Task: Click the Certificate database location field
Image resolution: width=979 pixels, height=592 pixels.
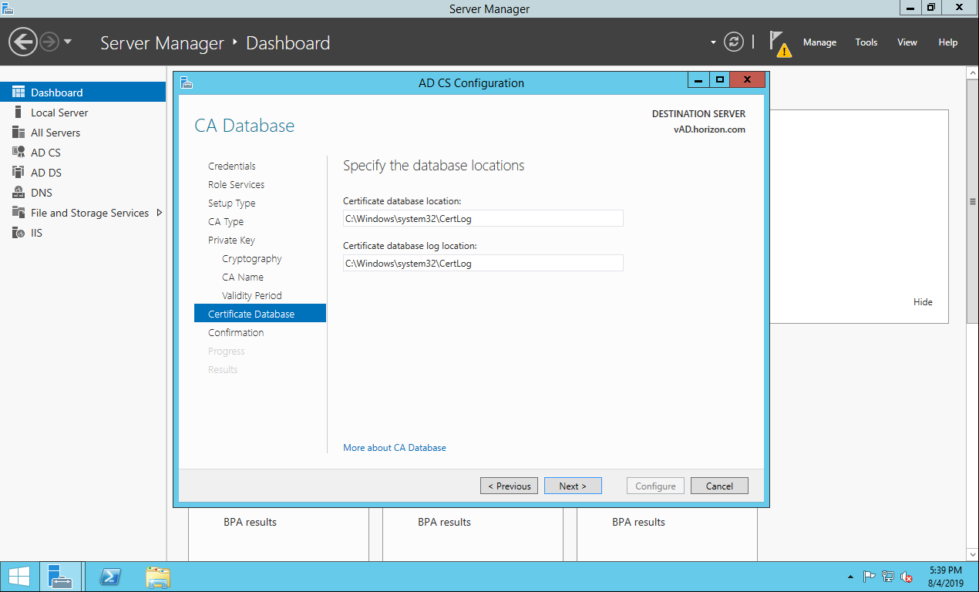Action: pos(483,219)
